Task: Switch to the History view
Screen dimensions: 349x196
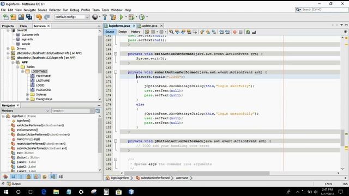Action: click(x=136, y=32)
